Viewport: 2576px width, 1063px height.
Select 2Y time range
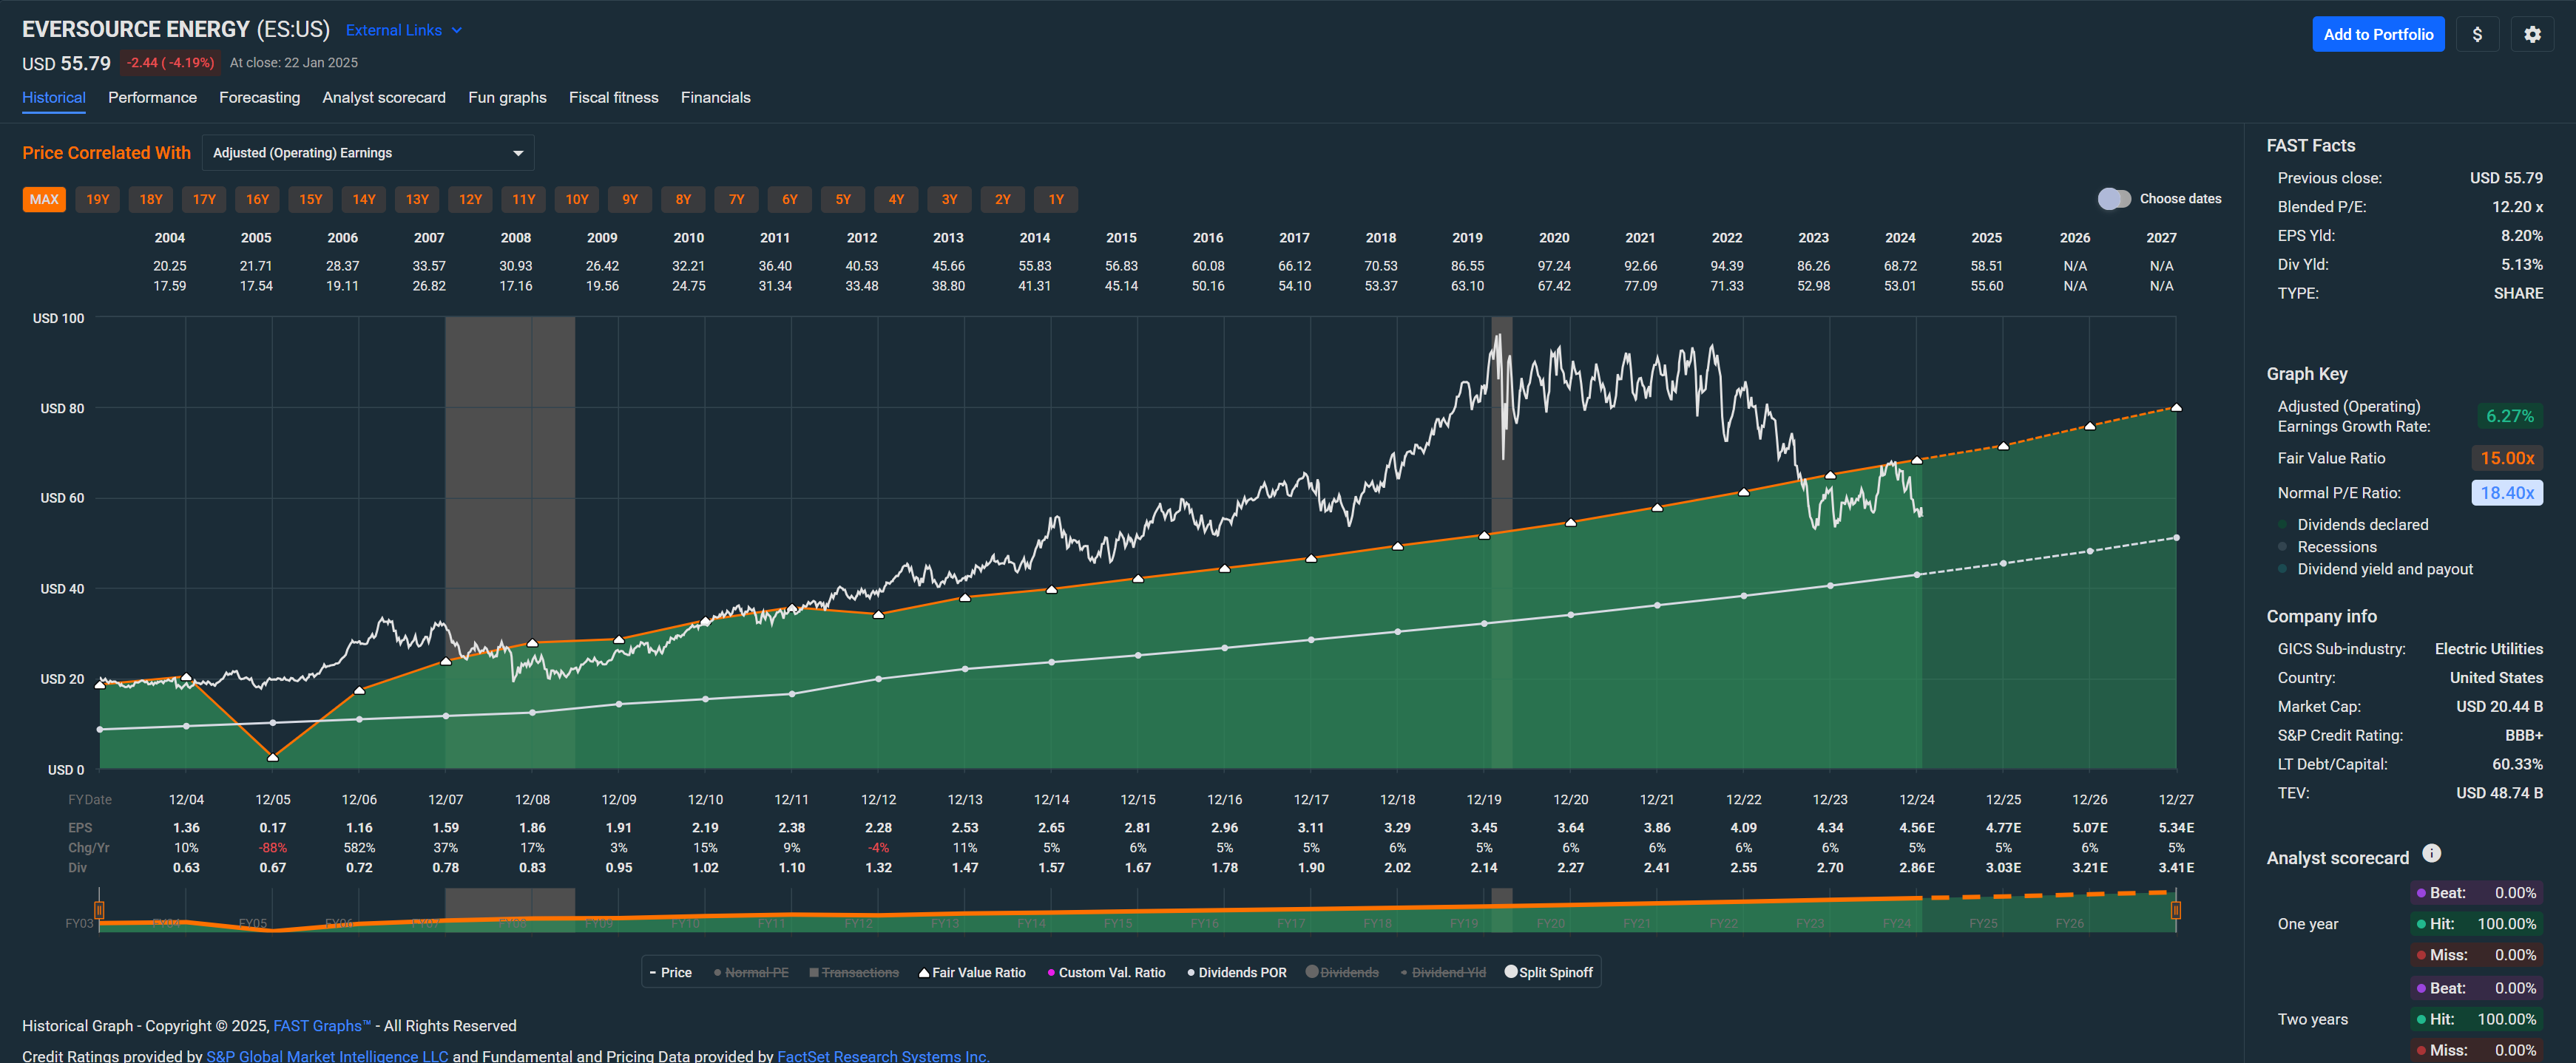click(1002, 199)
